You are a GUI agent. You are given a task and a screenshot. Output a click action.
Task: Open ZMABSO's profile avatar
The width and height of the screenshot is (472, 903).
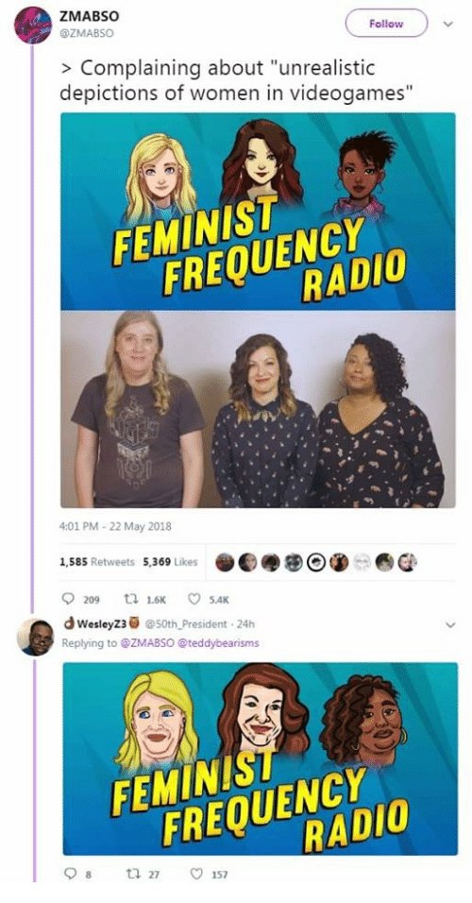coord(33,26)
